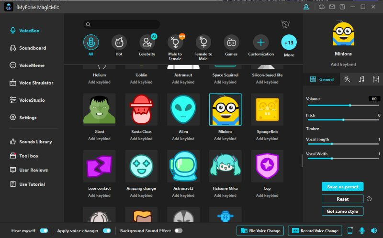383x238 pixels.
Task: Add keybind for the Cop voice
Action: point(267,195)
